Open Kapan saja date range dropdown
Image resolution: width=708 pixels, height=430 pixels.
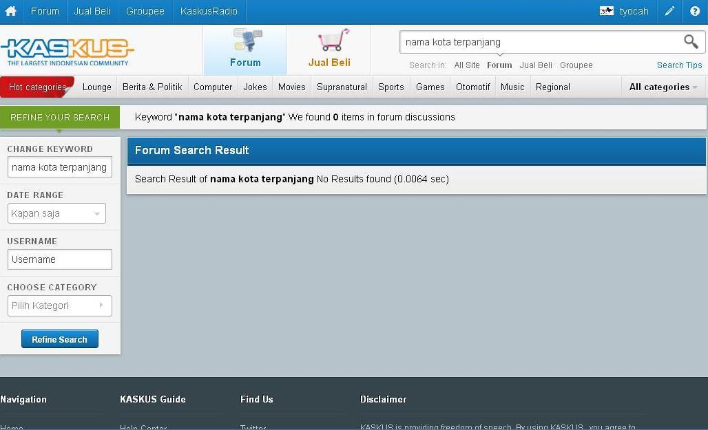[x=56, y=213]
